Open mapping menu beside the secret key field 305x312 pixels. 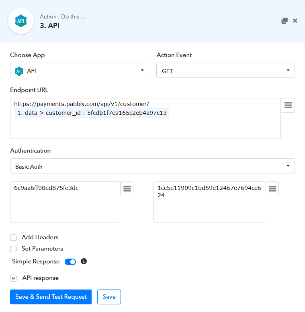pos(272,189)
